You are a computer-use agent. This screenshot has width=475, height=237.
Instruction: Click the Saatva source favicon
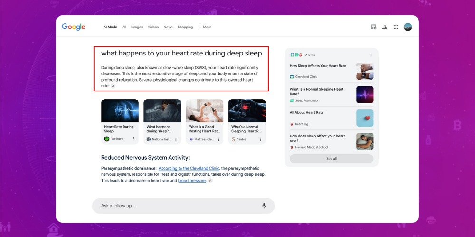pyautogui.click(x=233, y=139)
